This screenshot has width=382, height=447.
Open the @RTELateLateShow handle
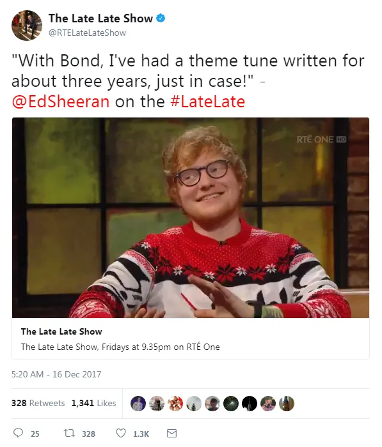pyautogui.click(x=87, y=33)
